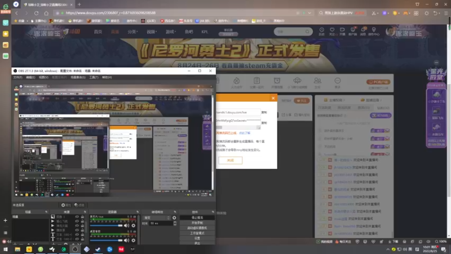Click 属性 properties button in OBS
This screenshot has width=451, height=254.
(66, 205)
